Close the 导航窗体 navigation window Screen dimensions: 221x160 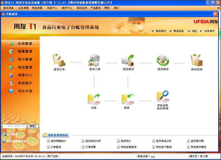coord(215,14)
